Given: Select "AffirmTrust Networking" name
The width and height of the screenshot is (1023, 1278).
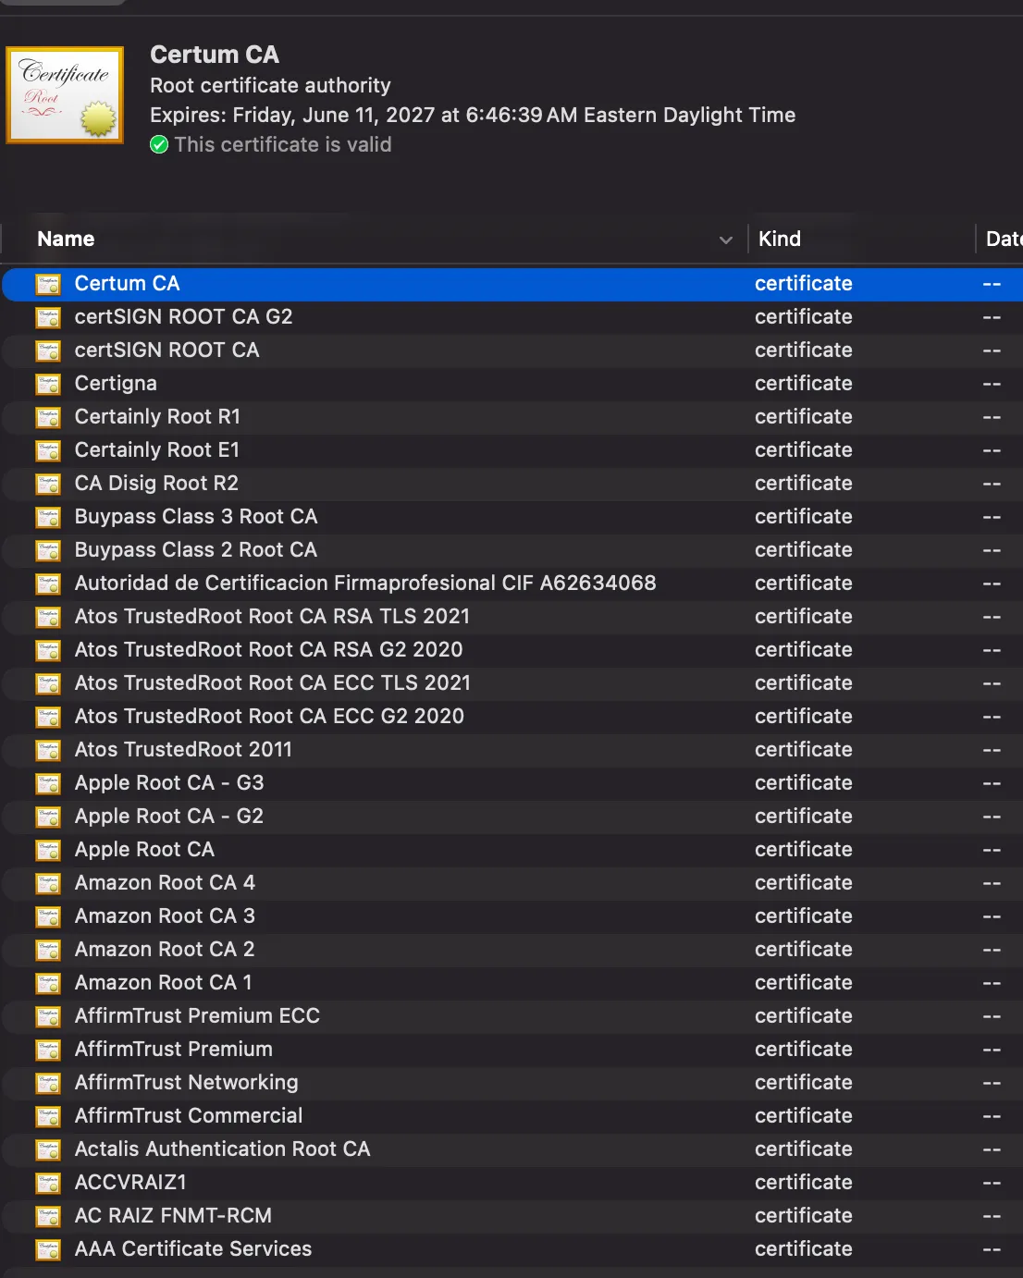Looking at the screenshot, I should (x=186, y=1082).
